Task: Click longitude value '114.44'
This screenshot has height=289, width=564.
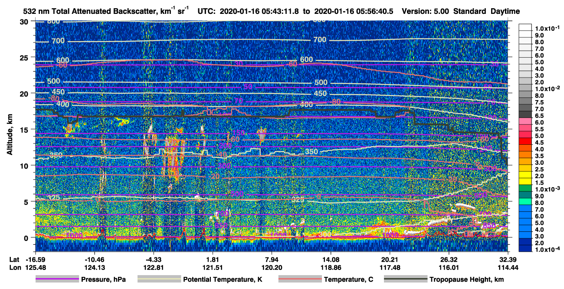Action: point(508,267)
